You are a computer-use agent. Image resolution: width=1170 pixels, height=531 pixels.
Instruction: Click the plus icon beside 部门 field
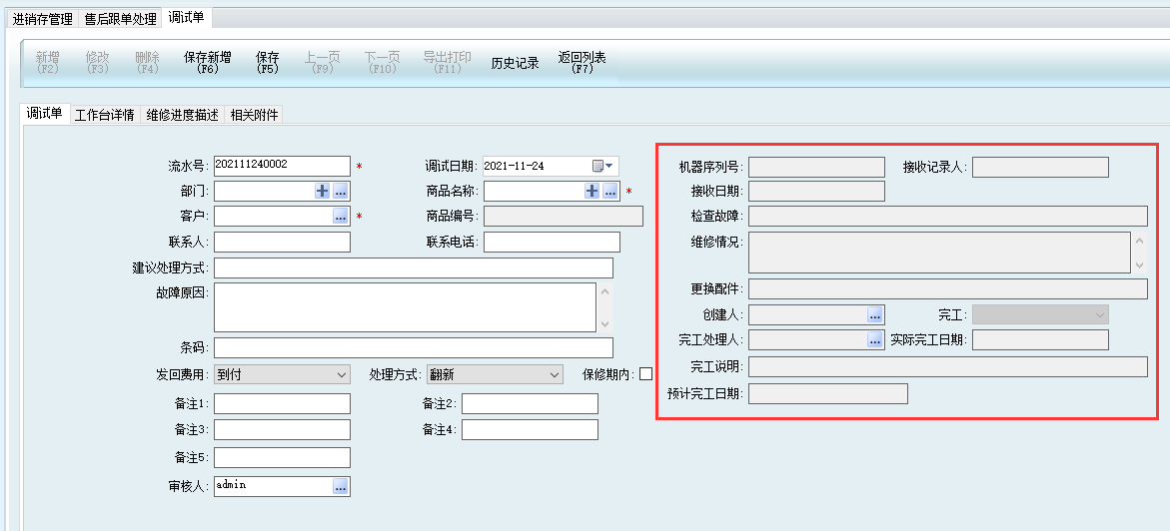pyautogui.click(x=323, y=191)
